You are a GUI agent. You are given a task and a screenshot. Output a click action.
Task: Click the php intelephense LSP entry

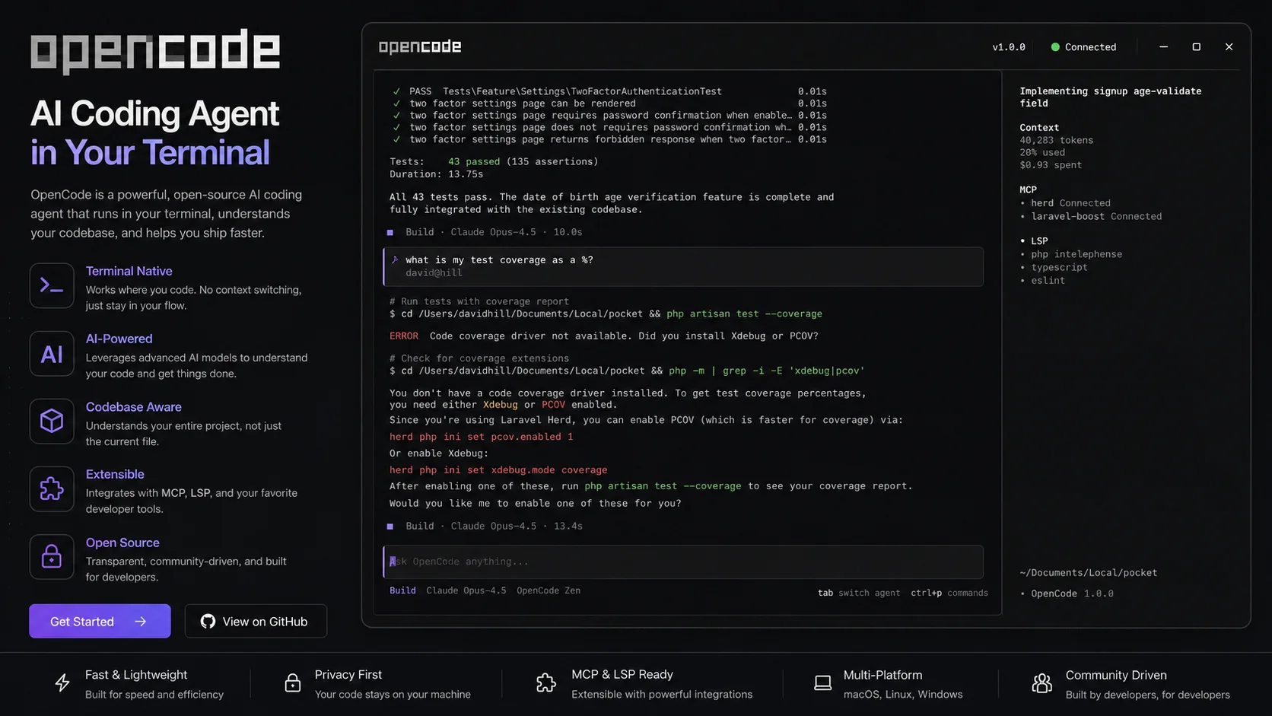click(1071, 254)
